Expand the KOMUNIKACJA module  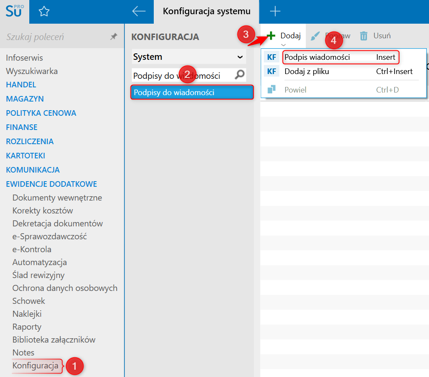33,170
